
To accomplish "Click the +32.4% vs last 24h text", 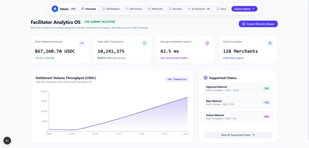I will coord(44,58).
